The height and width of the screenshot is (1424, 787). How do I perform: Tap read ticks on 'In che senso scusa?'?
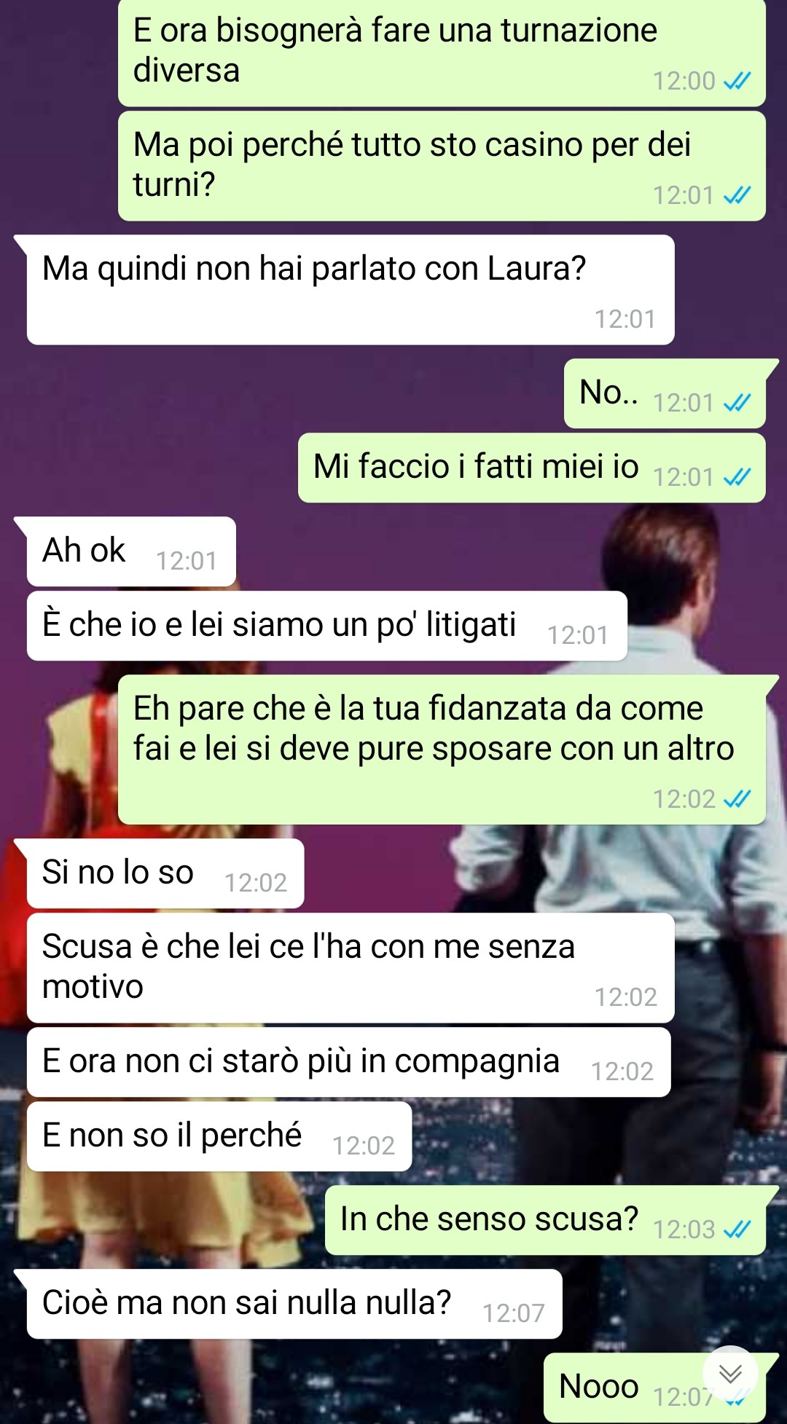pyautogui.click(x=737, y=1230)
